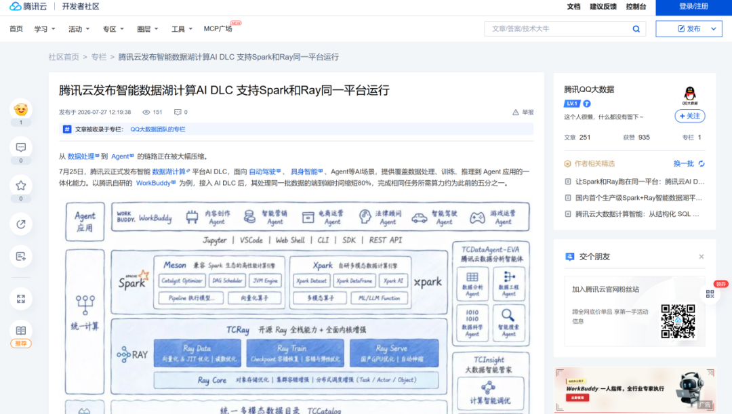The image size is (732, 414).
Task: Open the WorkBuddy keyword link
Action: (155, 183)
